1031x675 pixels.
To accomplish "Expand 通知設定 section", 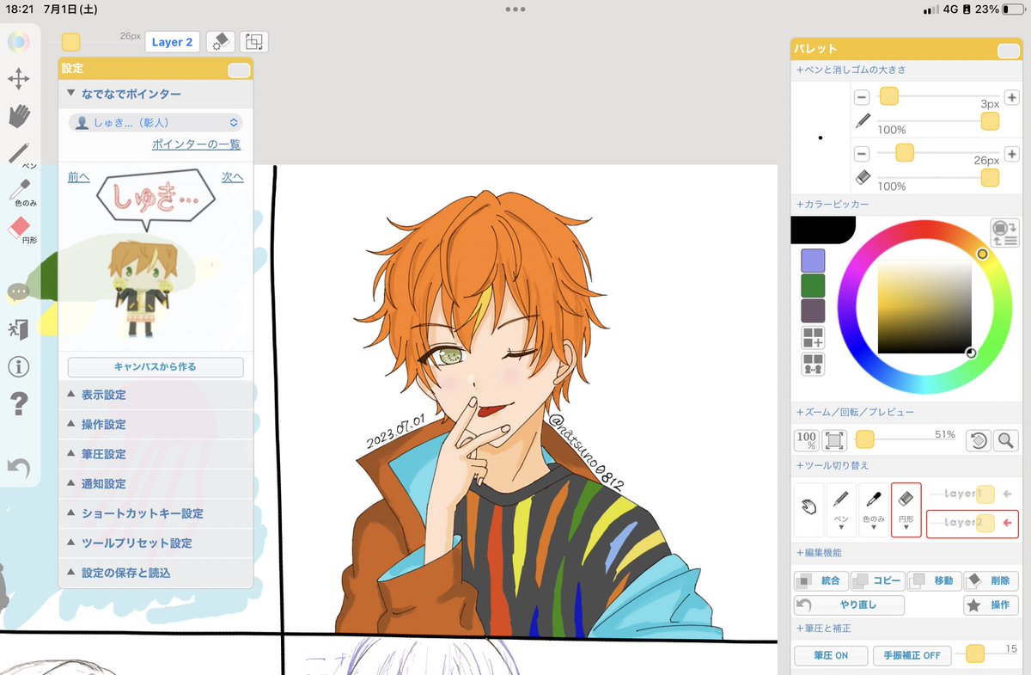I will pos(156,484).
